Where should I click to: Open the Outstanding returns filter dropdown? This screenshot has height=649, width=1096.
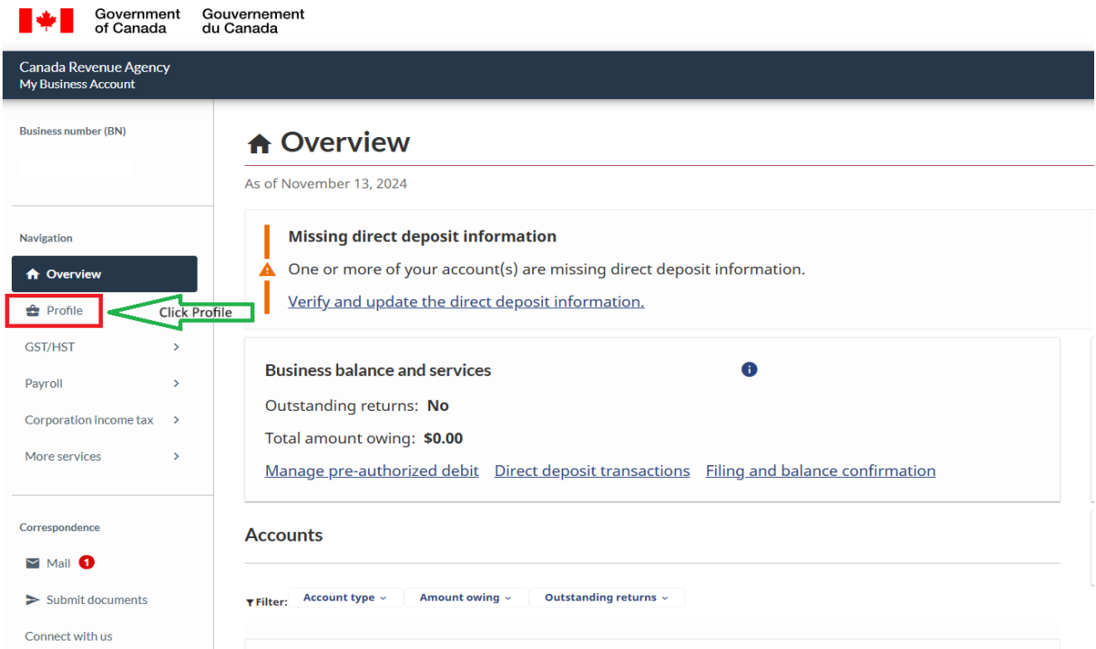click(x=607, y=598)
